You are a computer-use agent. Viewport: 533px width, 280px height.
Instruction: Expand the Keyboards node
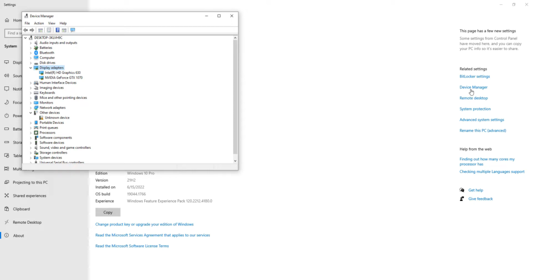click(31, 93)
